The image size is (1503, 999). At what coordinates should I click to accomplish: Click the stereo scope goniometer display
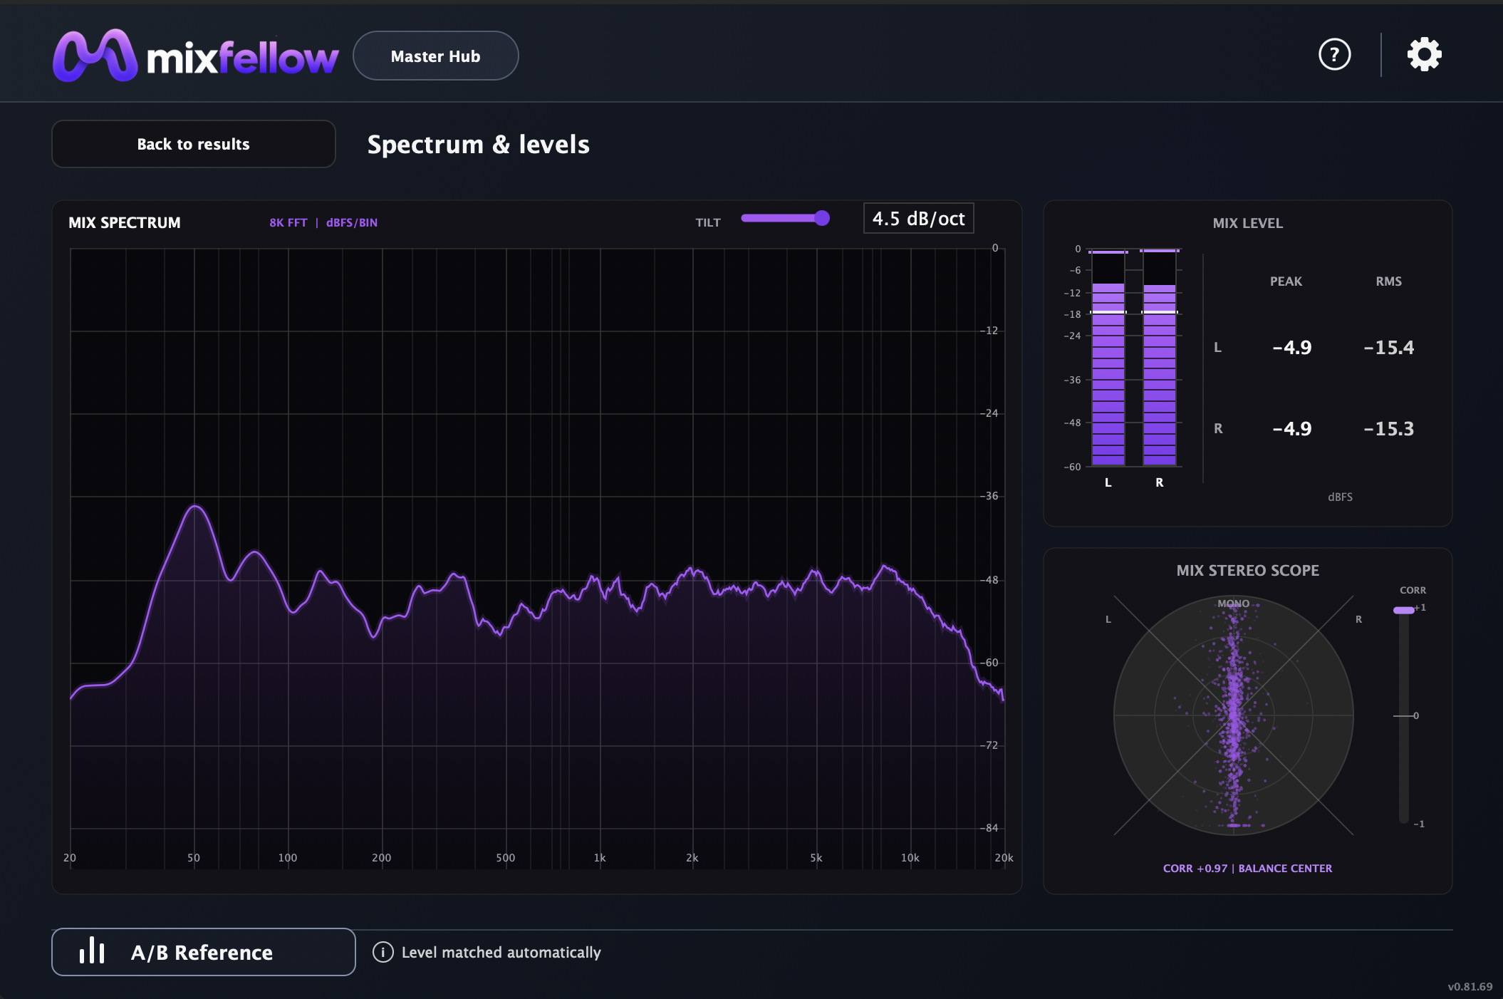(x=1234, y=715)
